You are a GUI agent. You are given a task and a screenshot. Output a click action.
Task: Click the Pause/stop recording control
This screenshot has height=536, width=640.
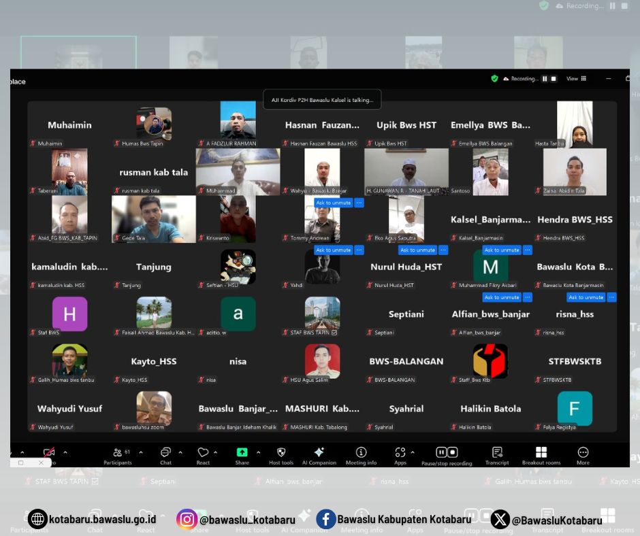coord(447,456)
